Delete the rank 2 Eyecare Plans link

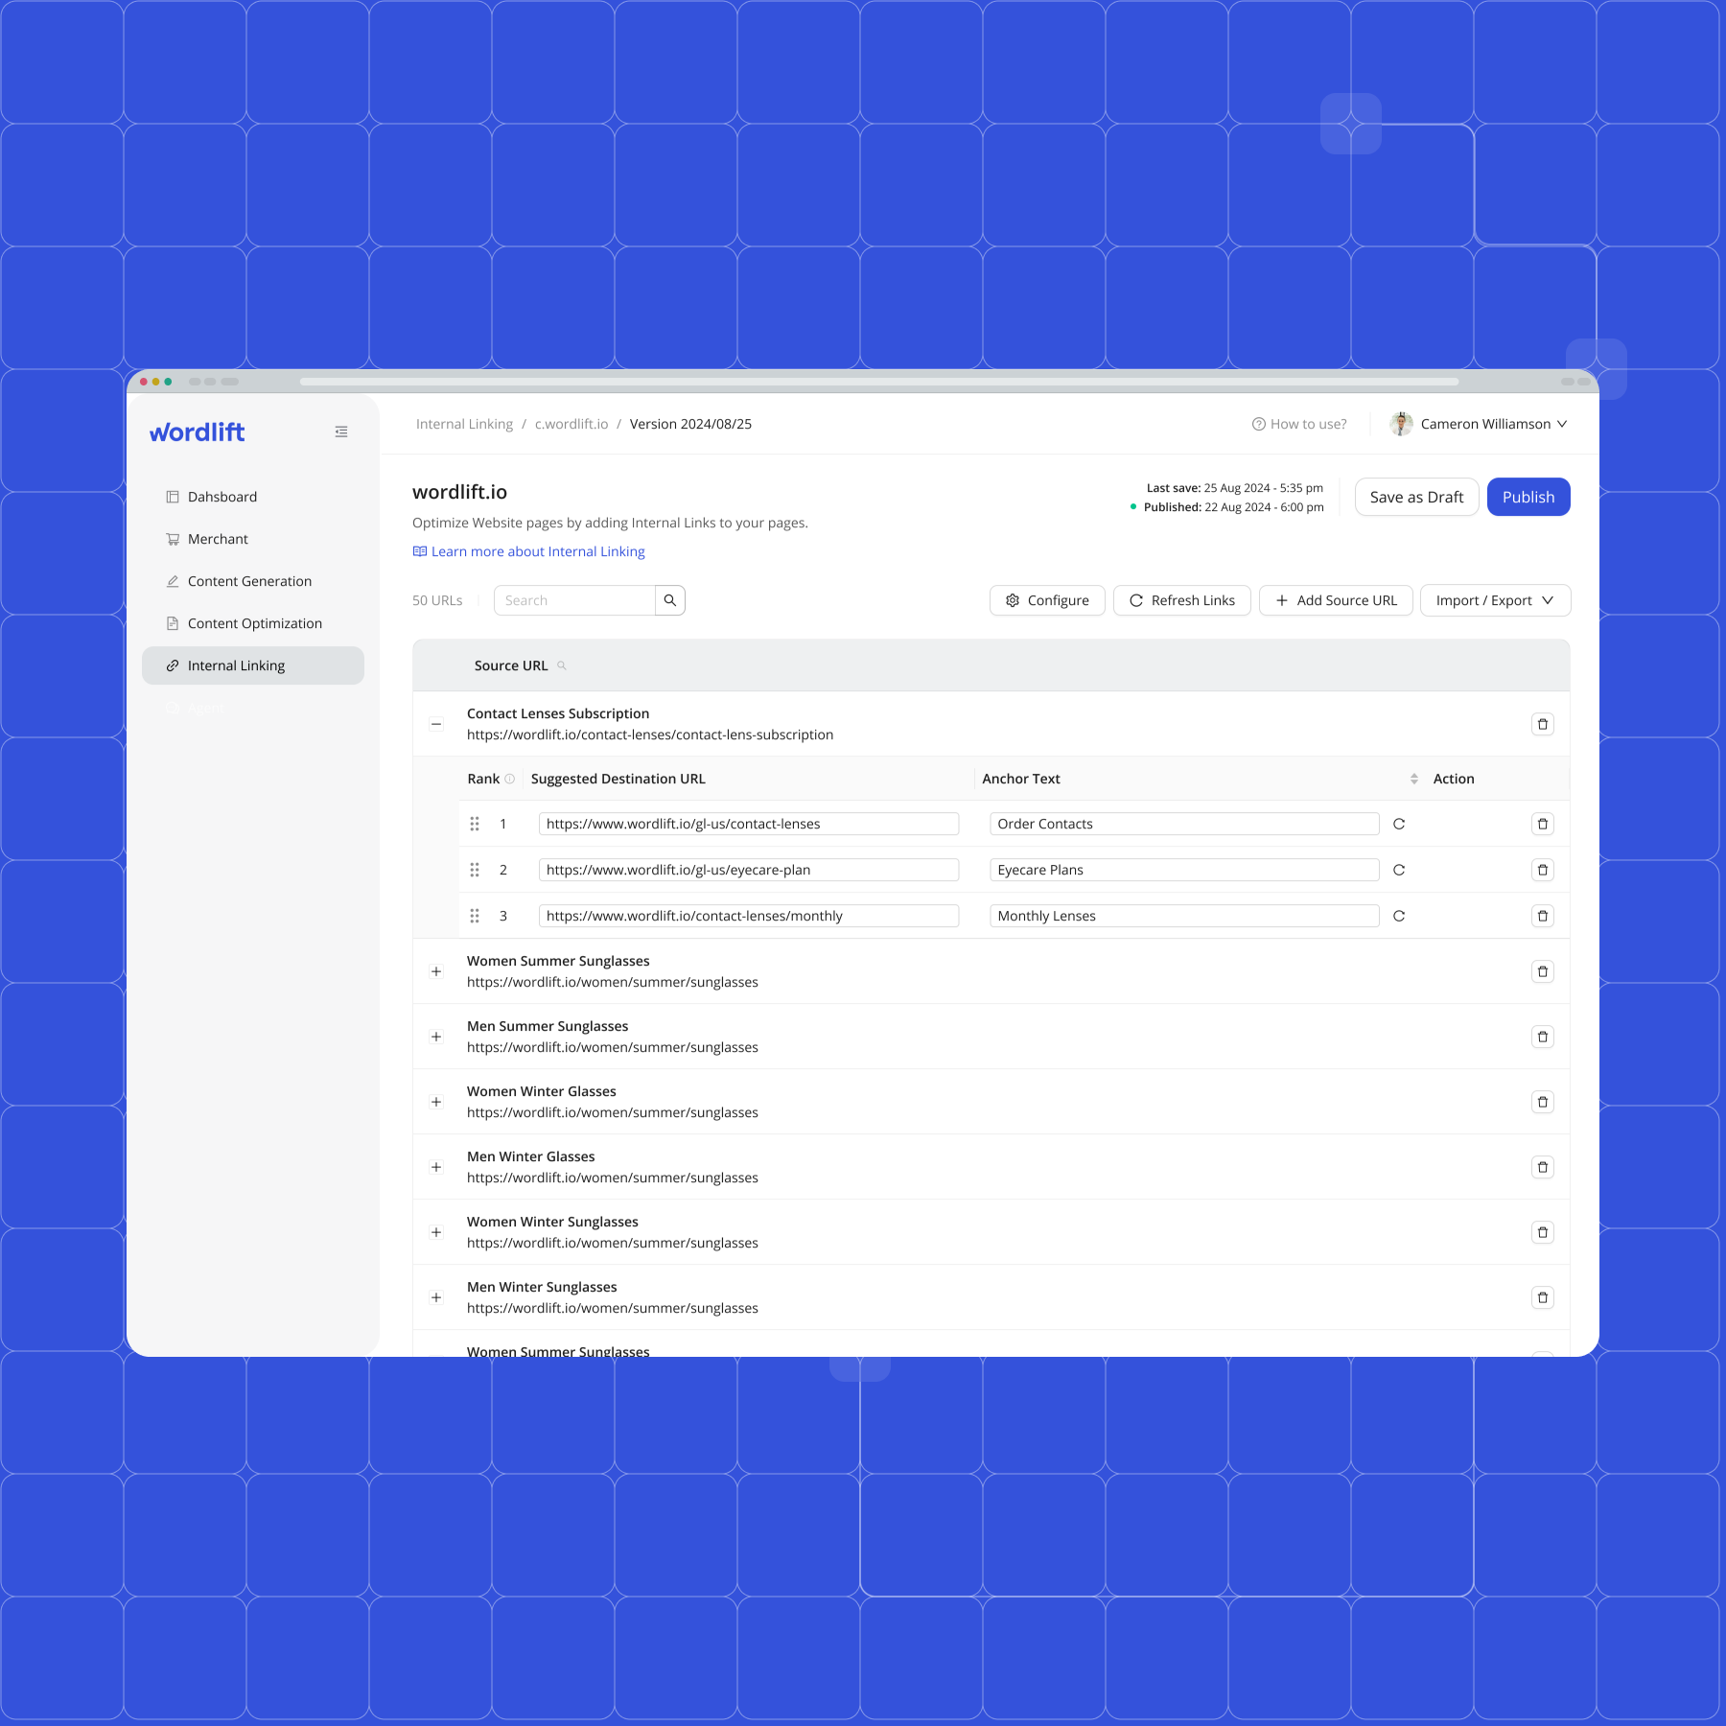[1542, 870]
